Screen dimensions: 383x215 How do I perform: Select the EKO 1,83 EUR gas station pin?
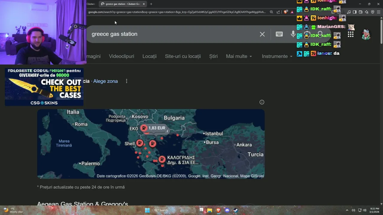144,128
